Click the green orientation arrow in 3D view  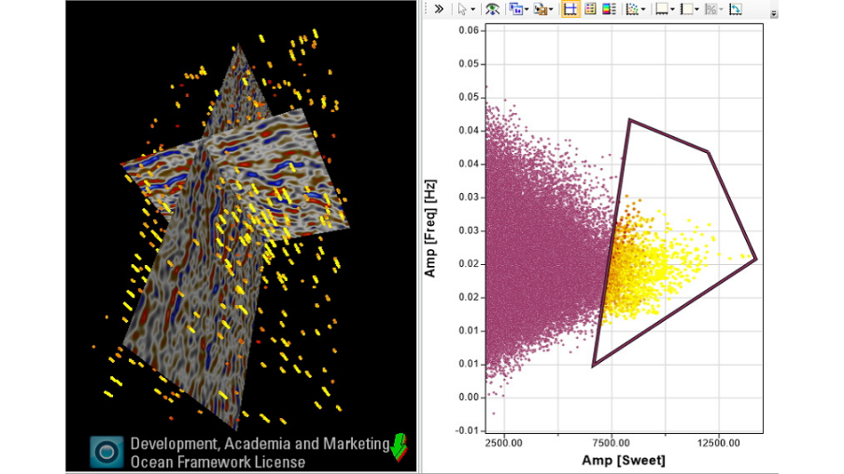pos(399,447)
